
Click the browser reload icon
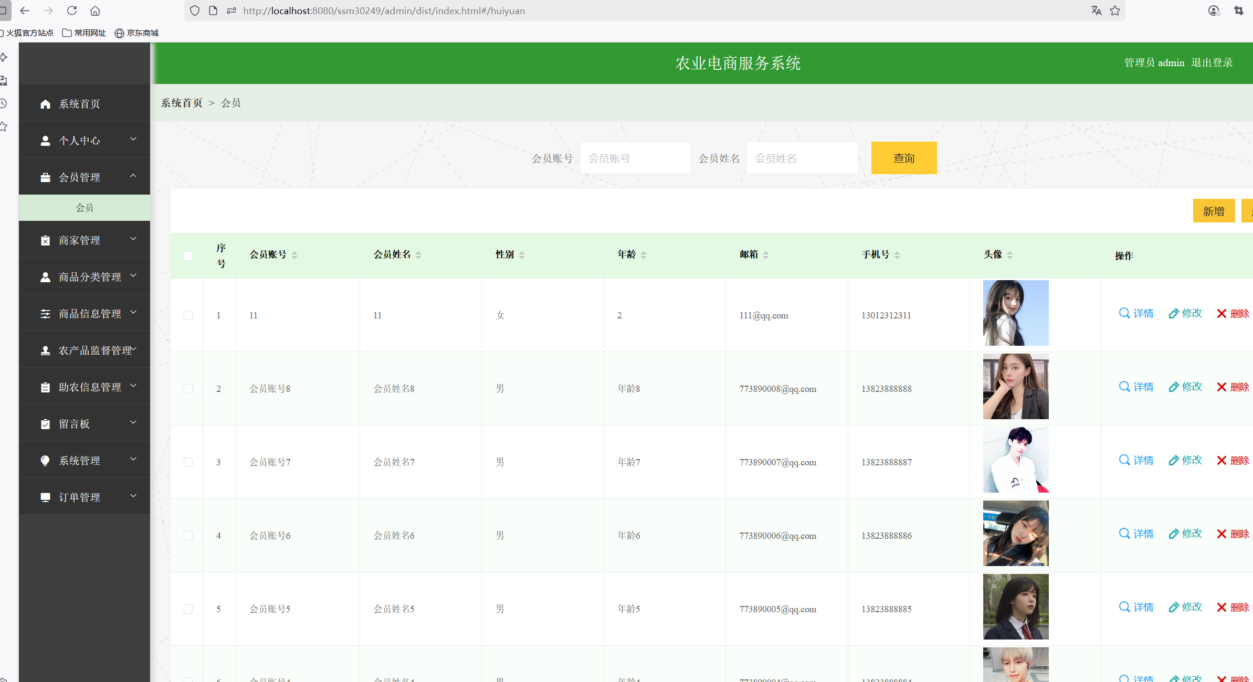click(72, 10)
